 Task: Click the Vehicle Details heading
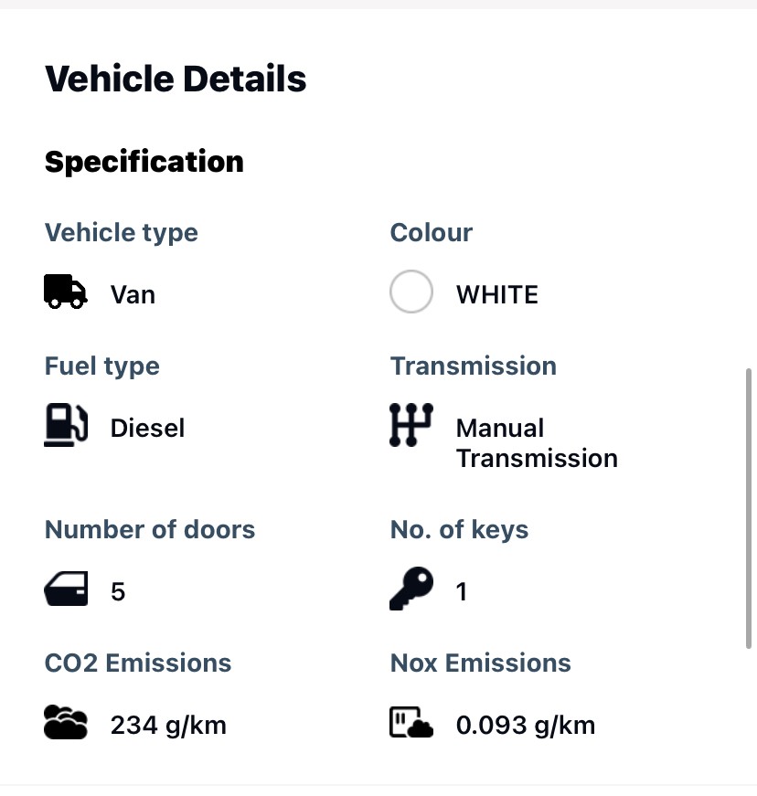(x=175, y=79)
